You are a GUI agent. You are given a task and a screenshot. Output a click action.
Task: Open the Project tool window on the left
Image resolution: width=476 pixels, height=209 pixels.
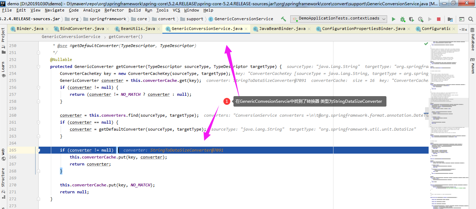[3, 40]
